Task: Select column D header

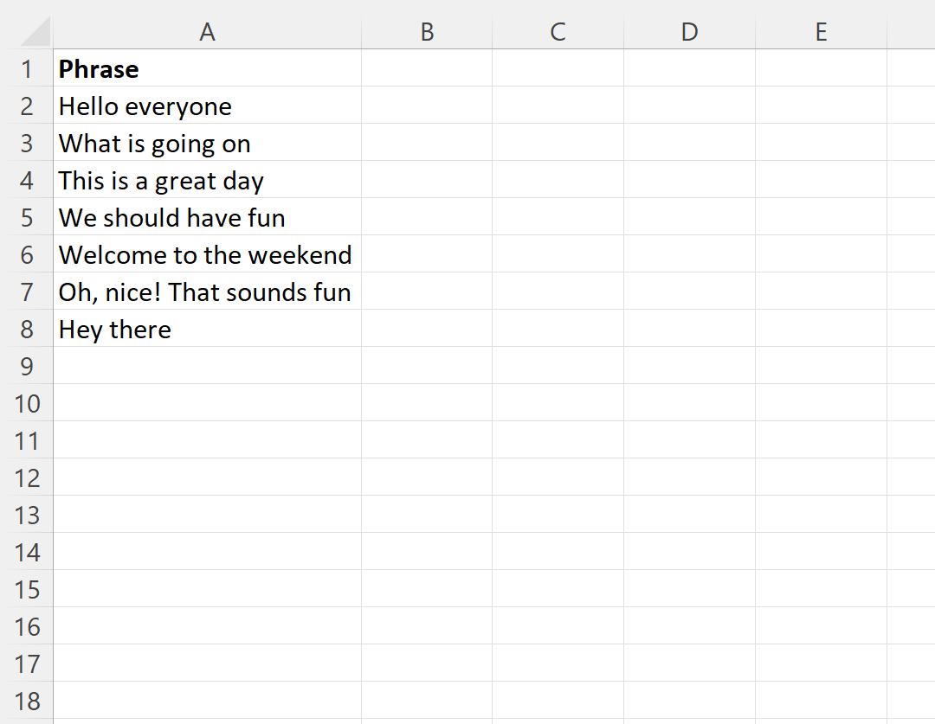Action: 689,32
